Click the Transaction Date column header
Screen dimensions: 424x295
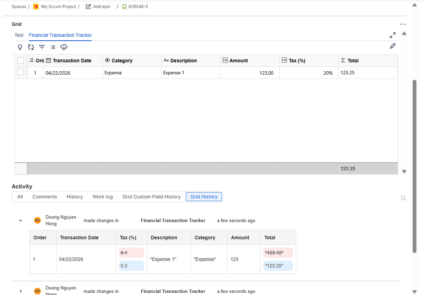click(x=73, y=61)
